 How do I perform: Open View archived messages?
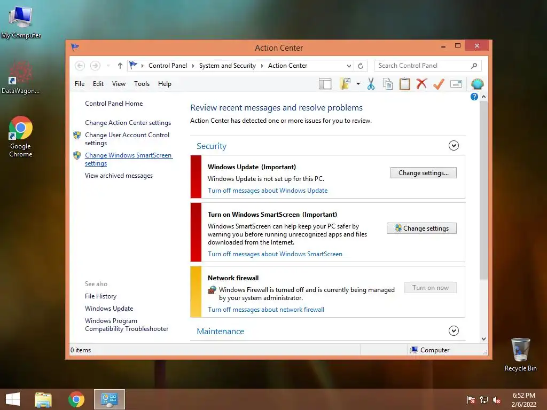(x=119, y=176)
